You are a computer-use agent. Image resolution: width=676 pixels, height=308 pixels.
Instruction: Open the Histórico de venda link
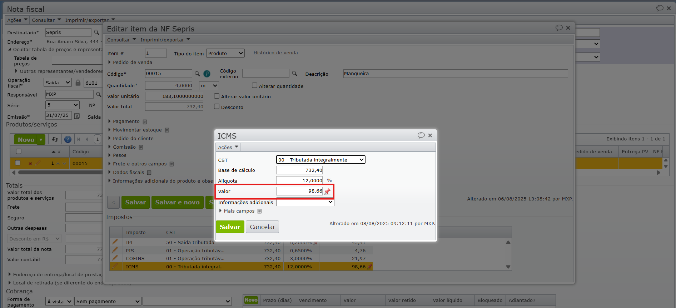pyautogui.click(x=275, y=53)
